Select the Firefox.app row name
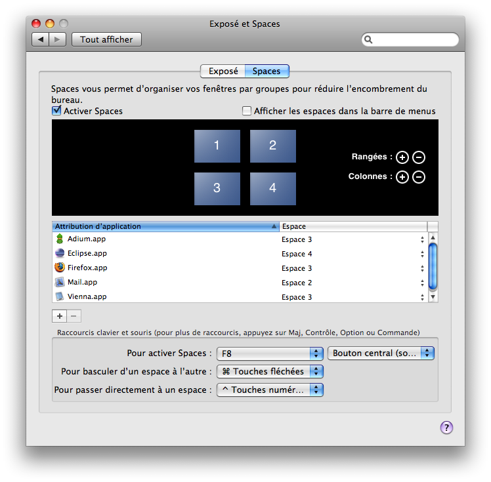The image size is (491, 482). tap(87, 268)
